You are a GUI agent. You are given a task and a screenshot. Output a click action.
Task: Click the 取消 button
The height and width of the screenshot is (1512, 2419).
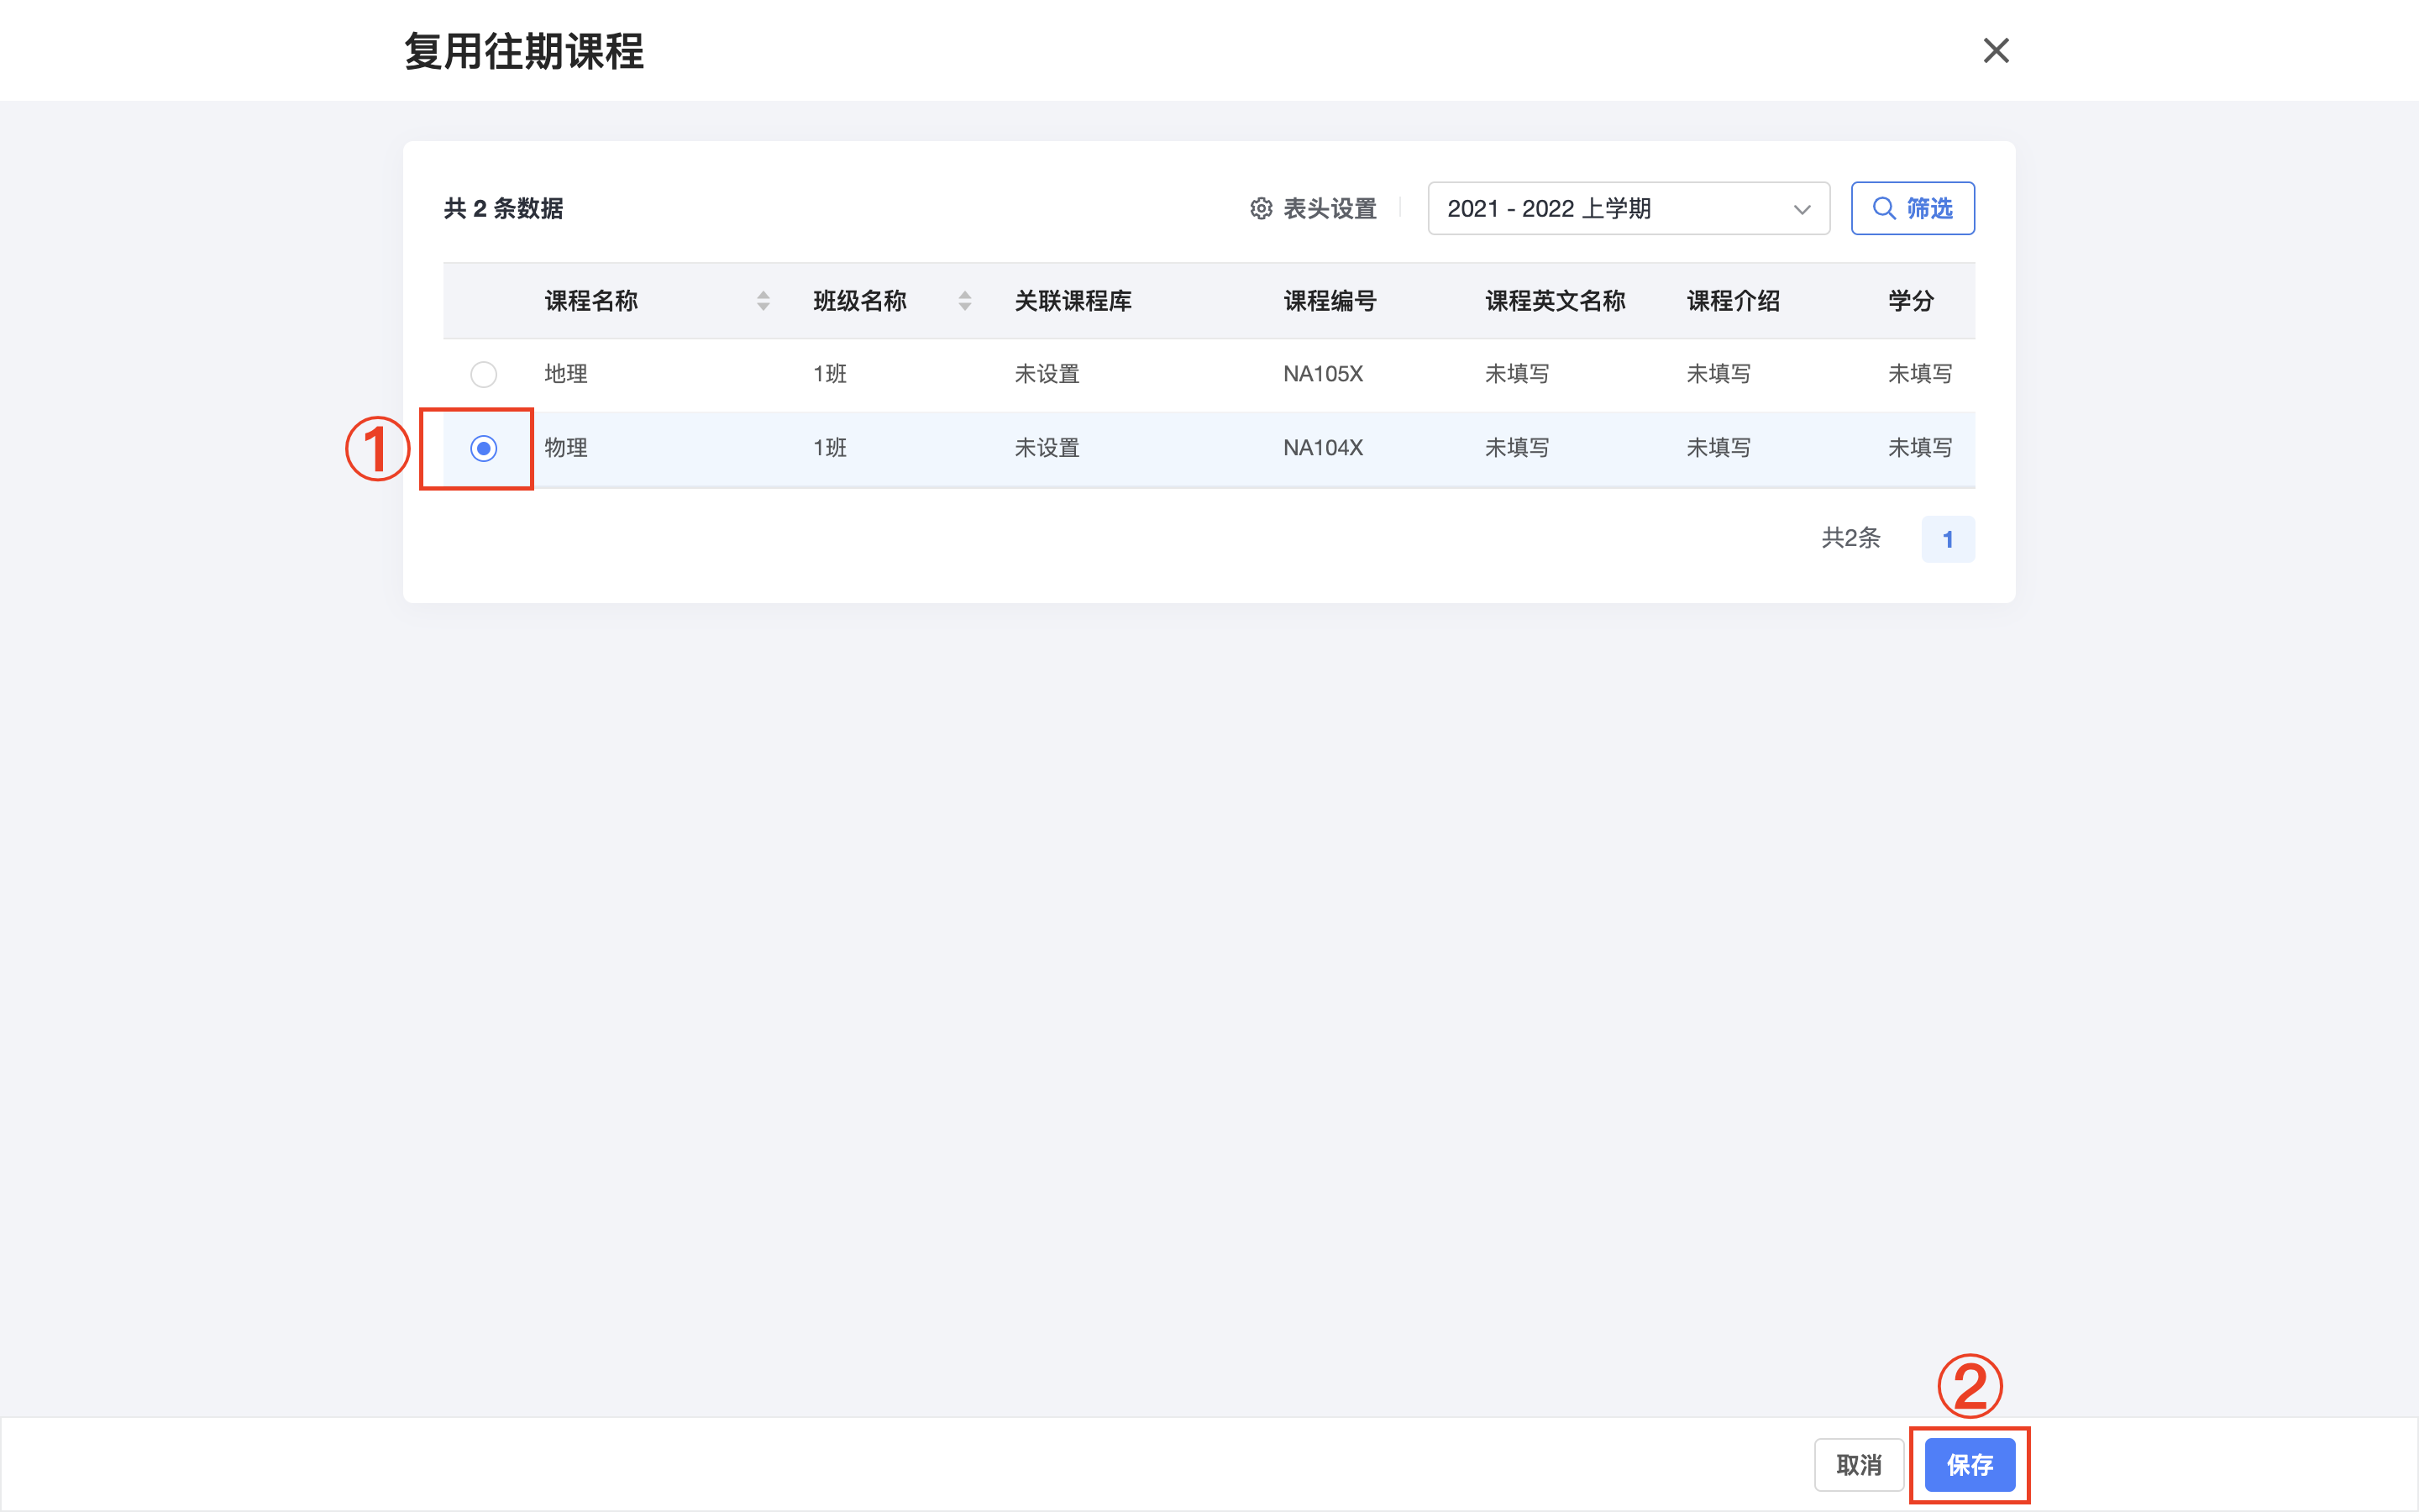coord(1860,1465)
